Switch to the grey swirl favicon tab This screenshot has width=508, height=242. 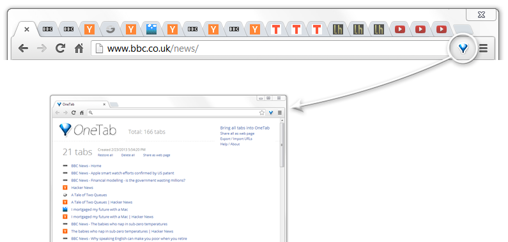[110, 29]
